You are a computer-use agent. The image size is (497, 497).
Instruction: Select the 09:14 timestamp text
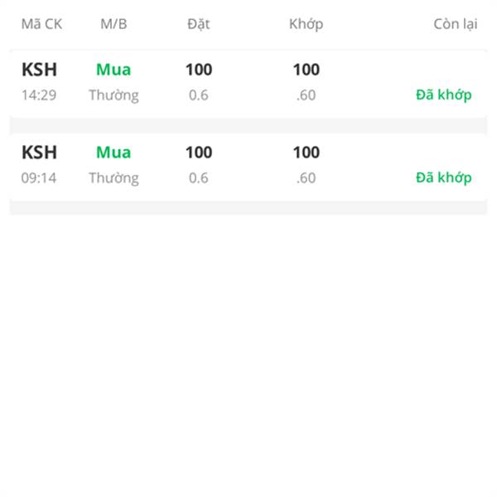(39, 178)
